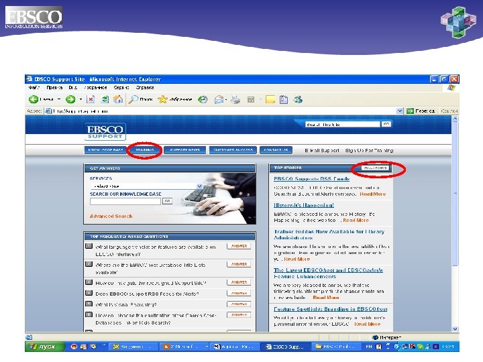Image resolution: width=483 pixels, height=362 pixels.
Task: Open 'EBSCO Supports RSS Feeds' story
Action: [311, 179]
